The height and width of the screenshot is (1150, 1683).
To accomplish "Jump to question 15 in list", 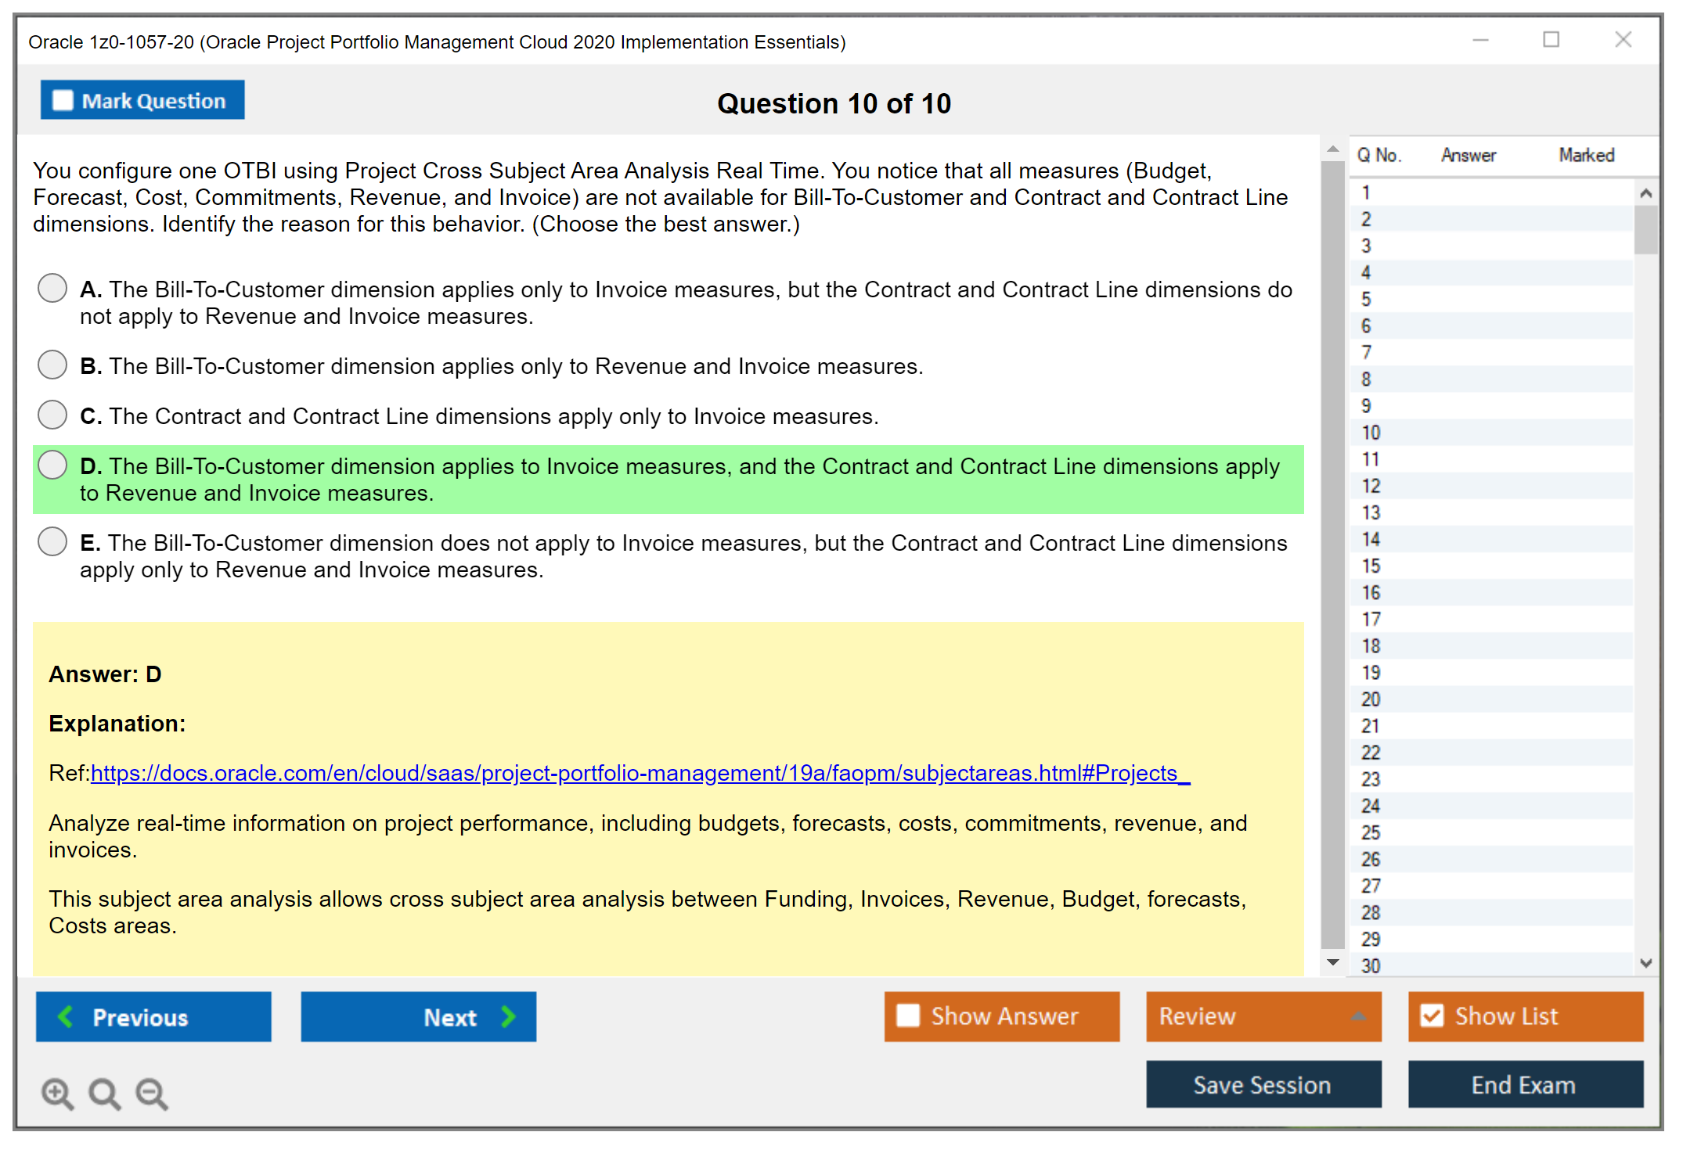I will (1371, 566).
